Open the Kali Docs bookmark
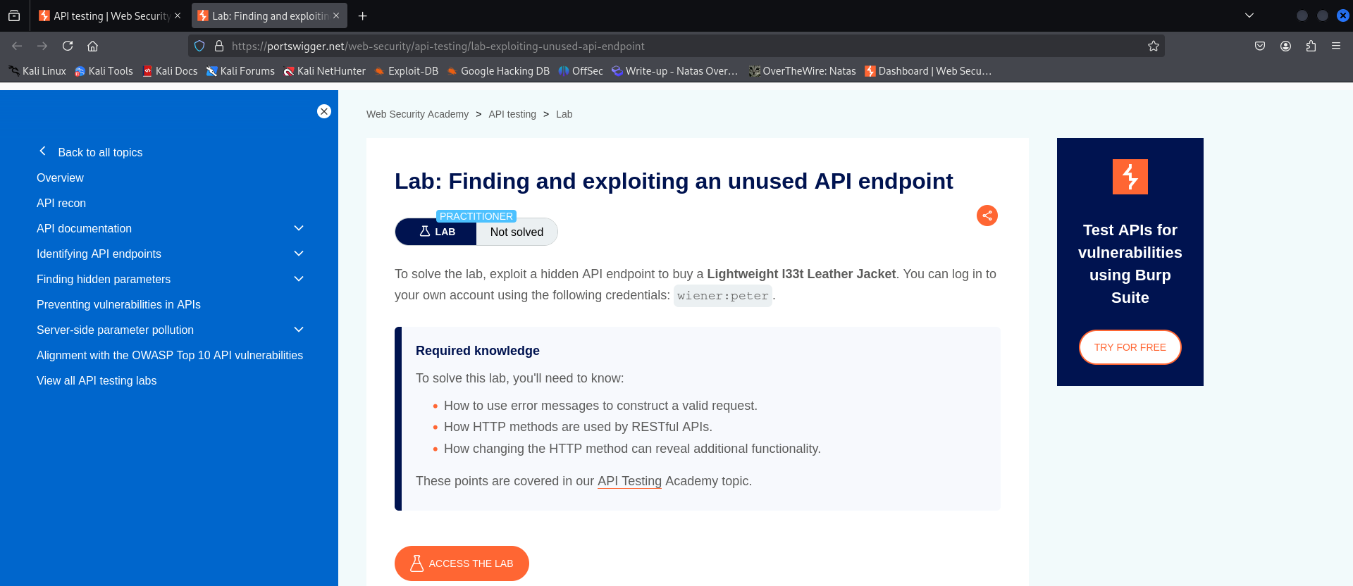 [170, 71]
